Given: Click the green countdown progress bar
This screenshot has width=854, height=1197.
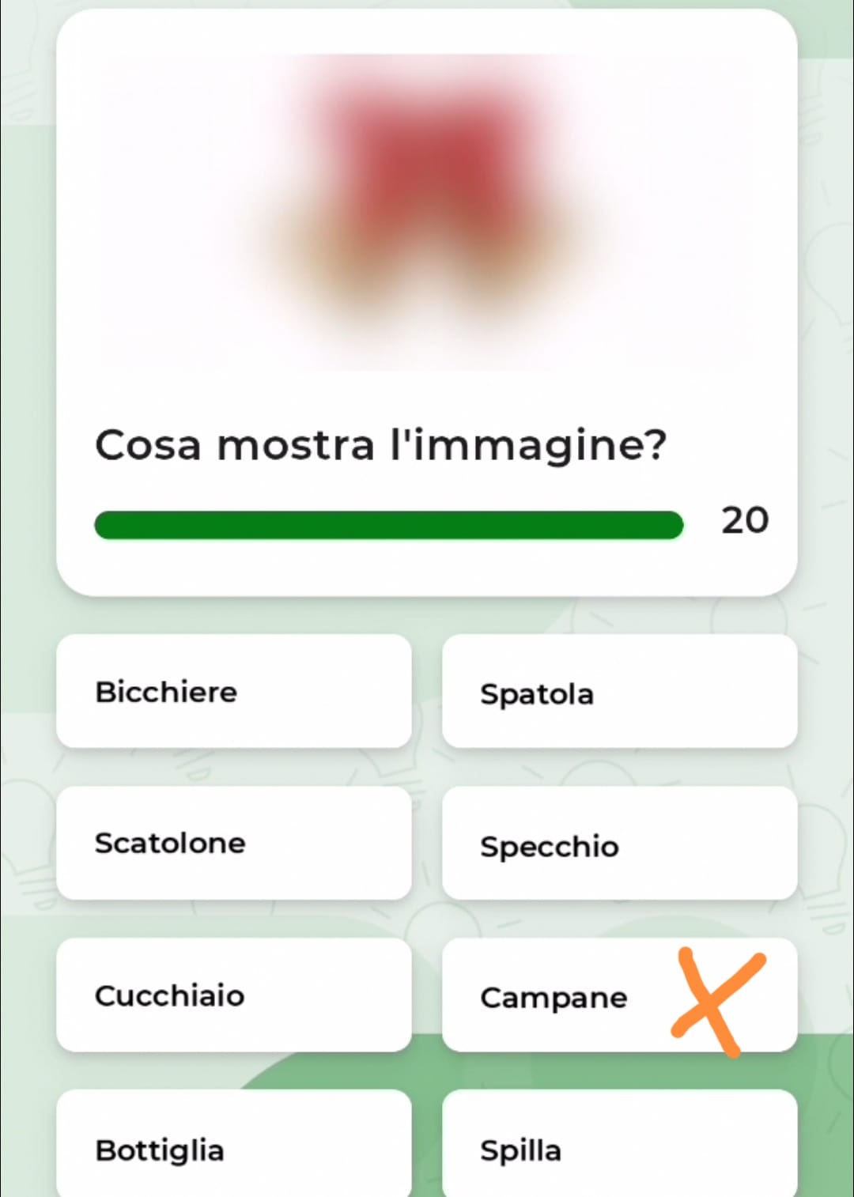Looking at the screenshot, I should tap(387, 525).
